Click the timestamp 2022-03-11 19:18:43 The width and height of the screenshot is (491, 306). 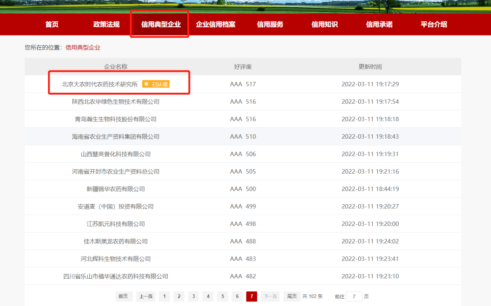370,136
